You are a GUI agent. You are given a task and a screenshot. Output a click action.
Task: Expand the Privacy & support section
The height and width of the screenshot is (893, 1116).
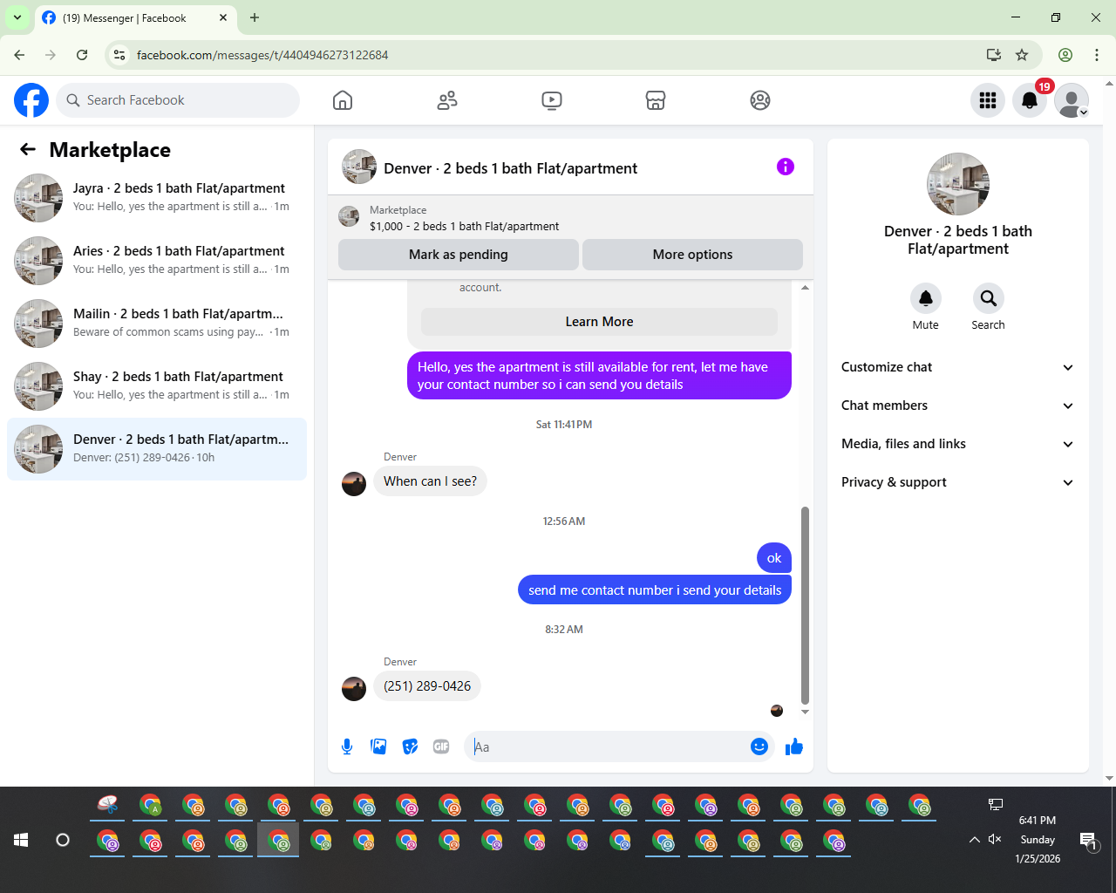coord(958,482)
